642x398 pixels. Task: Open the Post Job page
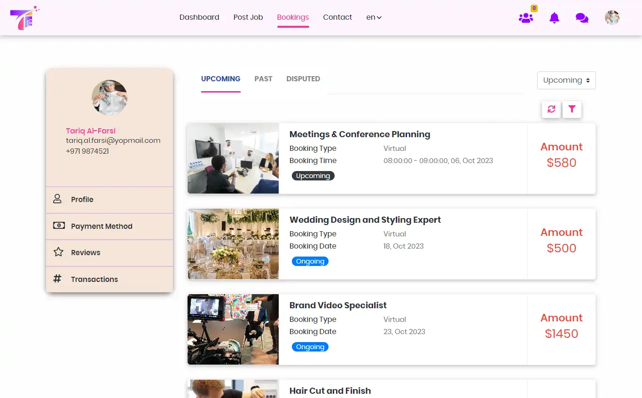(x=248, y=17)
